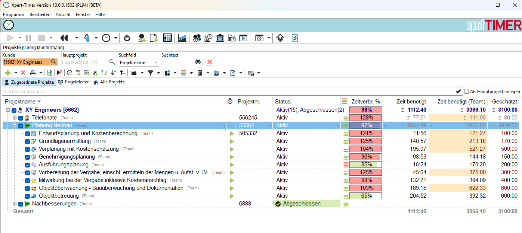Open the chart statistics icon in toolbar
Screen dimensions: 522x233
pyautogui.click(x=182, y=38)
